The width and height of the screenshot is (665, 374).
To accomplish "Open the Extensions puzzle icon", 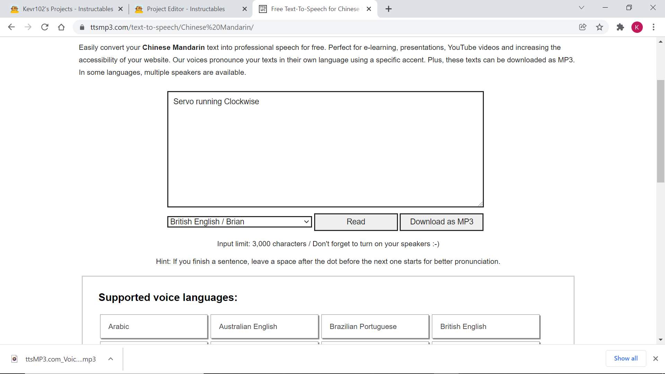I will click(620, 27).
